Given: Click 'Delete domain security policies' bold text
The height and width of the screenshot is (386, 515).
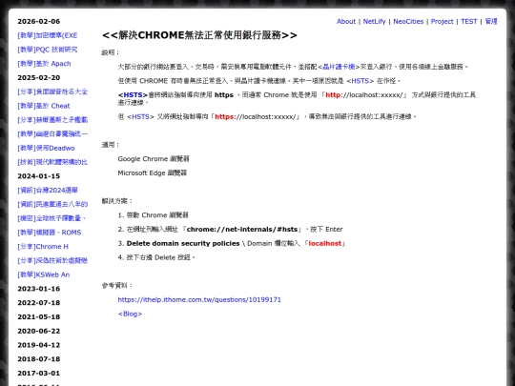Looking at the screenshot, I should 183,243.
